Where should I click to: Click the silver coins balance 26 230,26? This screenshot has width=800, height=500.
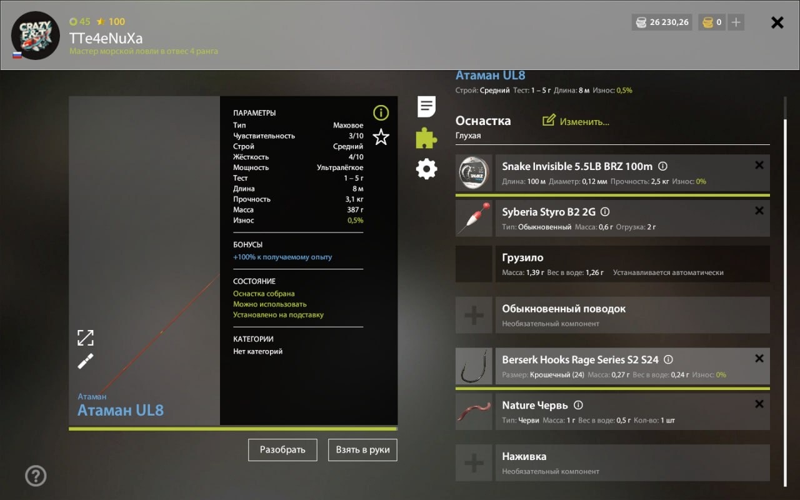(662, 22)
